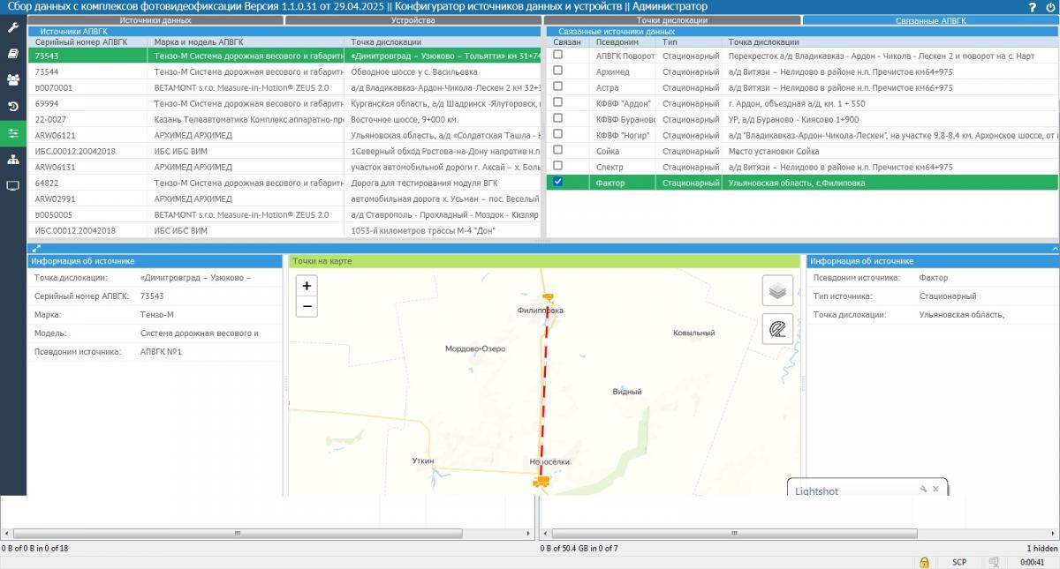Enable the Сойка source checkbox
Screen dimensions: 1060x569
coord(557,151)
